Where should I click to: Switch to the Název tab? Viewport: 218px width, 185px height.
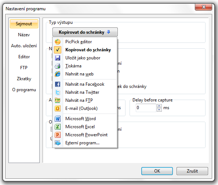tap(24, 35)
